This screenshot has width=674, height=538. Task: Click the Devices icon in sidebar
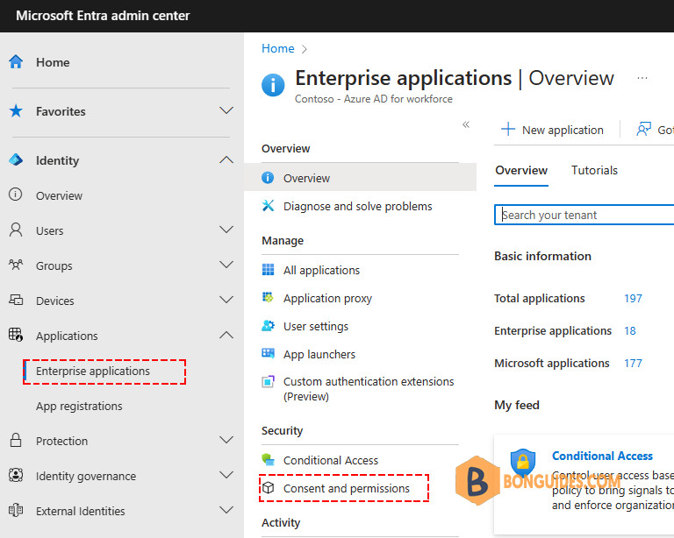[x=16, y=300]
